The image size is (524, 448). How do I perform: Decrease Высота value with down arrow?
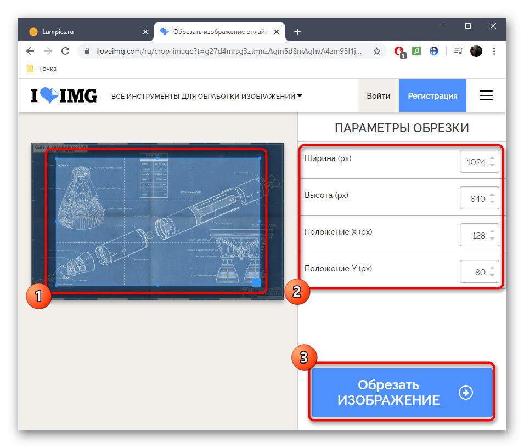coord(492,202)
